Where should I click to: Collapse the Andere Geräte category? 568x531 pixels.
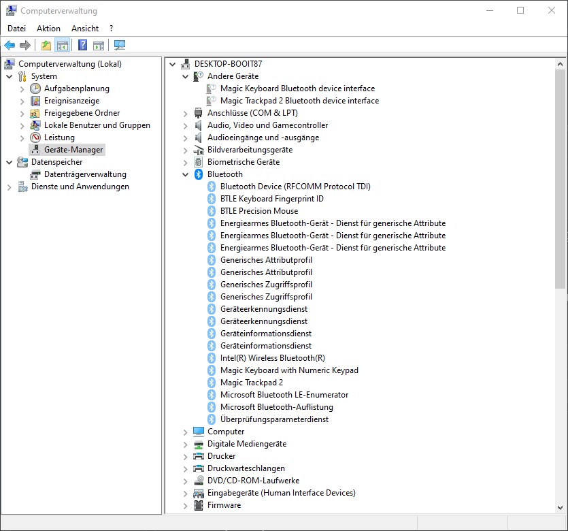(x=186, y=76)
